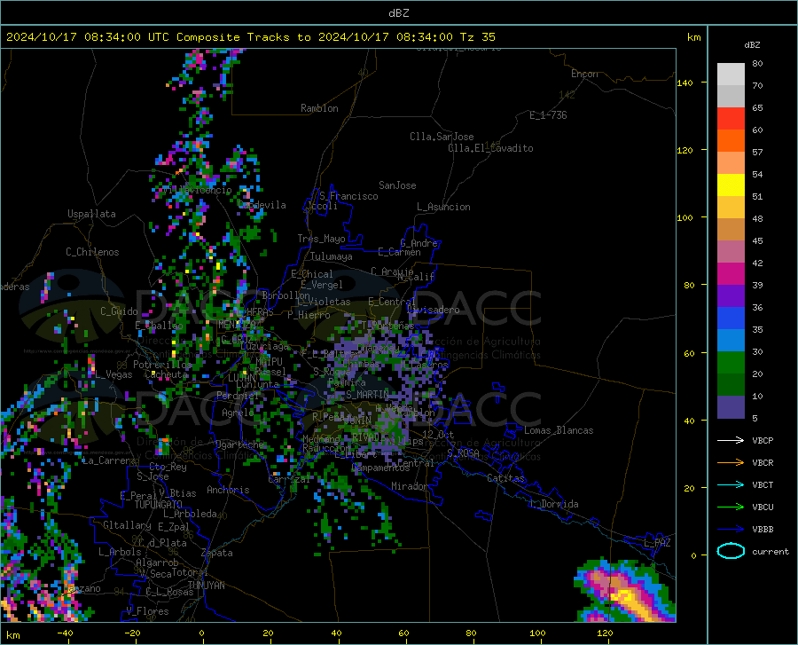798x645 pixels.
Task: Click the 'V_Flores' label at bottom
Action: click(147, 611)
